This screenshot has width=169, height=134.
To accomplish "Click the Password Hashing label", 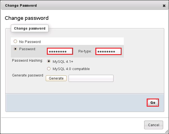I will 27,61.
